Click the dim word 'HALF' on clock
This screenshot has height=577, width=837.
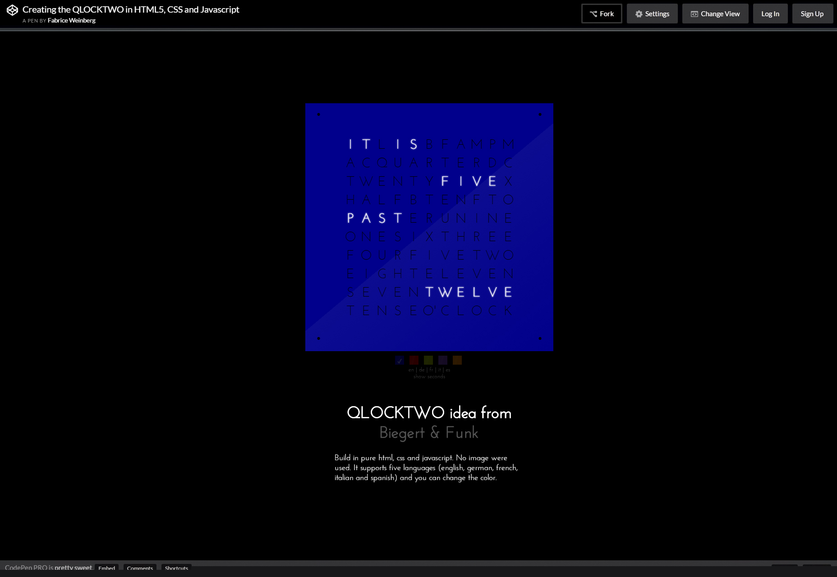pos(374,200)
